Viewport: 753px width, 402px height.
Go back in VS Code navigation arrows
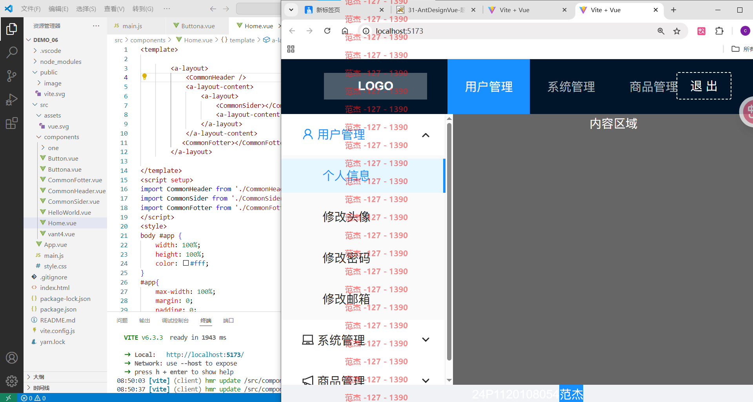(x=213, y=9)
